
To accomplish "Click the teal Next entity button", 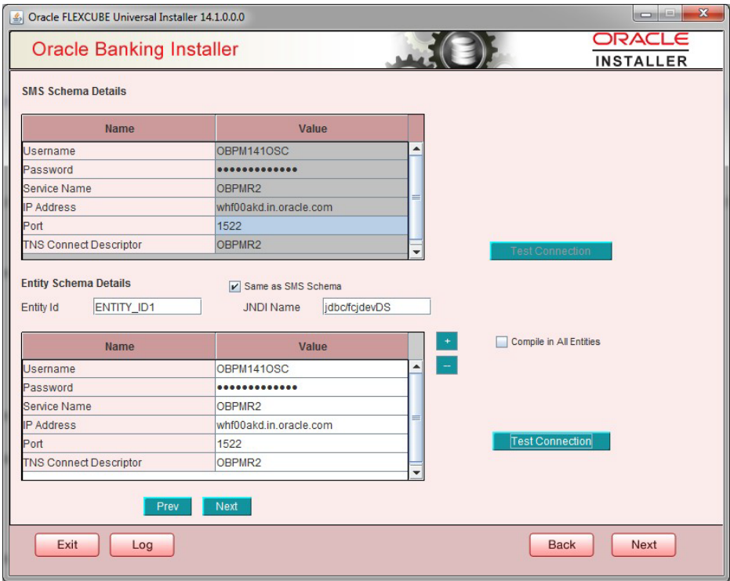I will coord(227,506).
